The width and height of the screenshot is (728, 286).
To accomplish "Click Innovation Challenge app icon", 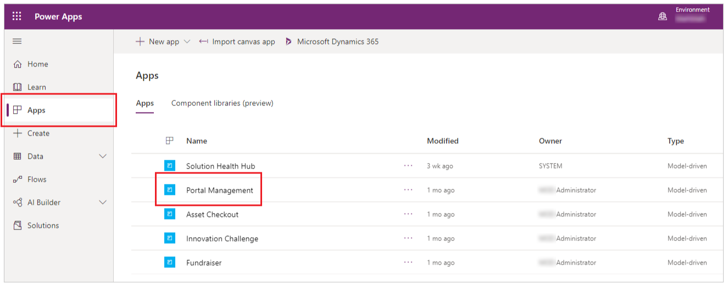I will pyautogui.click(x=170, y=238).
